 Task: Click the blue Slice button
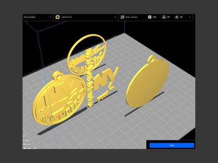(172, 145)
